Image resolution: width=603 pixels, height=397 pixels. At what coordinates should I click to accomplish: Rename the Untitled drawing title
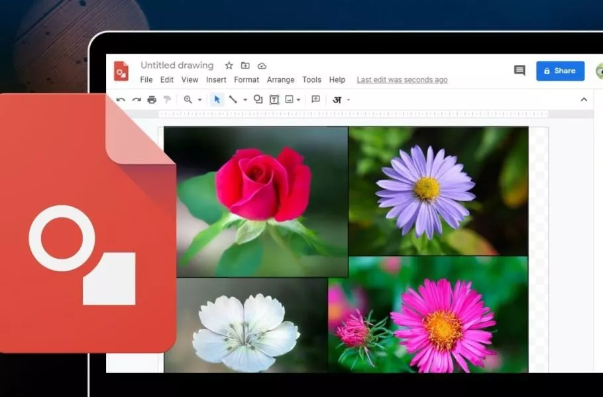click(x=177, y=66)
